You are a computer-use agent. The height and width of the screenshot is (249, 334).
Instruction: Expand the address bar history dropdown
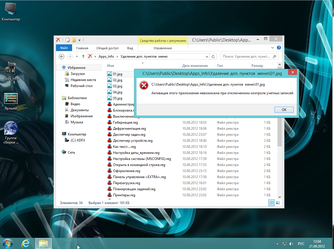coord(207,56)
